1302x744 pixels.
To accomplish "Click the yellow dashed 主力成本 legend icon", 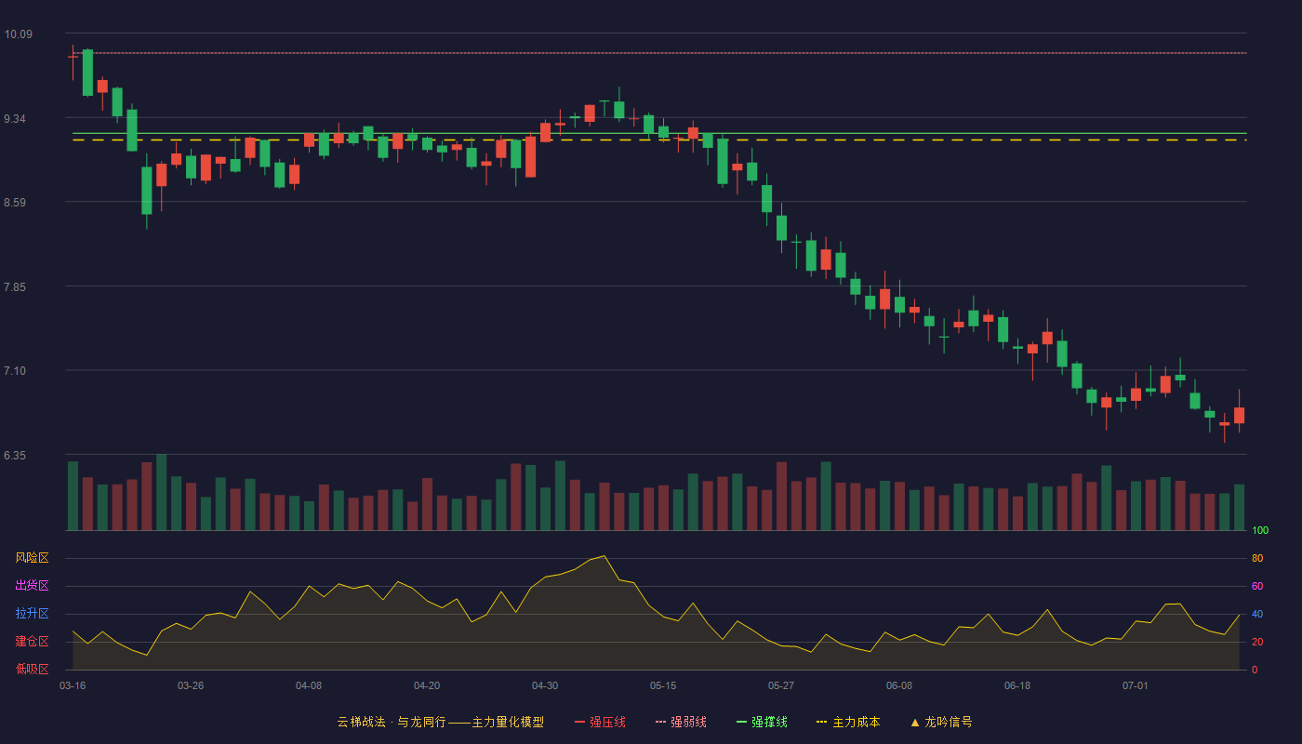I will point(821,722).
